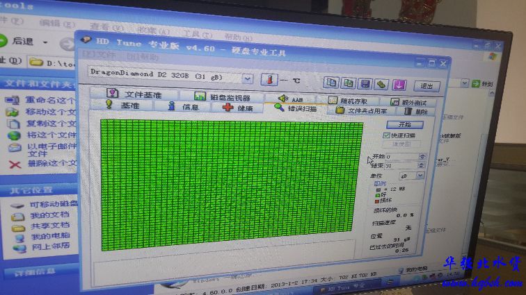Open the AAM tab with speaker icon
The width and height of the screenshot is (526, 295).
291,99
